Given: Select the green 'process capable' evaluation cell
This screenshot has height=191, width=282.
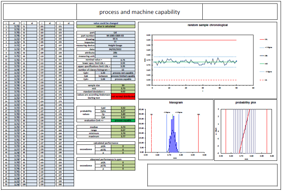Looking at the screenshot, I should click(x=123, y=120).
